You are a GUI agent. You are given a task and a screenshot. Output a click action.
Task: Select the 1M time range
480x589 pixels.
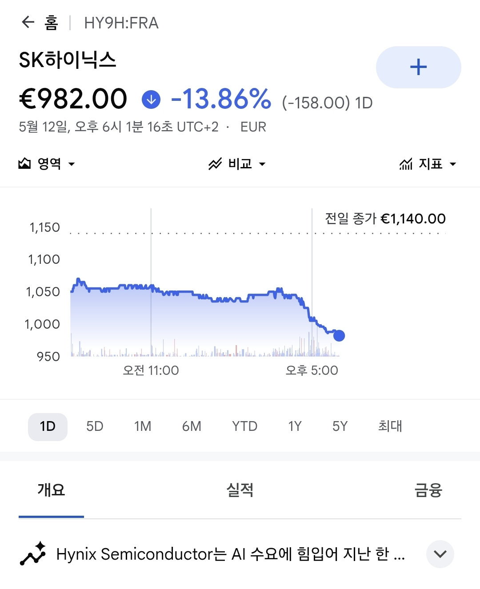pyautogui.click(x=143, y=426)
